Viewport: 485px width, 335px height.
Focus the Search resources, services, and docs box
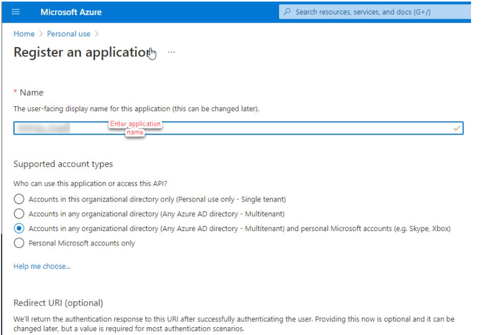375,12
